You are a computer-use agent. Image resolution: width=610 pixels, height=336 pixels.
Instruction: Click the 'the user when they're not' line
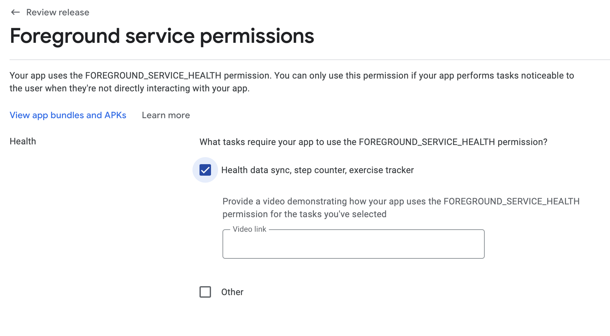[129, 88]
